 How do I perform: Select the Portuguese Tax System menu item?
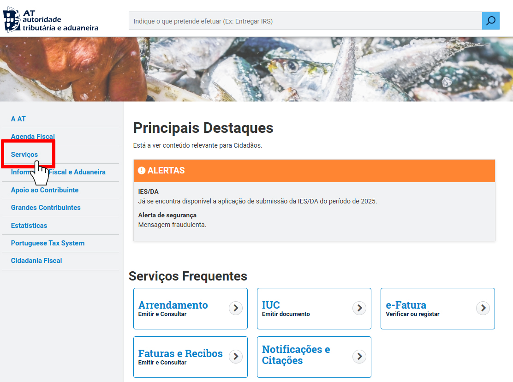point(48,243)
